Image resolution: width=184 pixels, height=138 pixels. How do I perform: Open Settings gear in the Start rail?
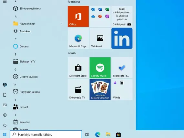pos(5,115)
